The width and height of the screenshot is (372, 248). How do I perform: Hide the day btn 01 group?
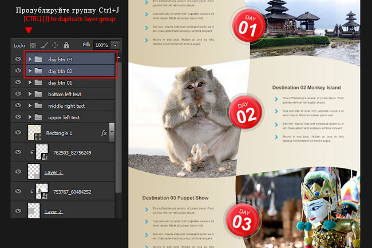tap(18, 82)
